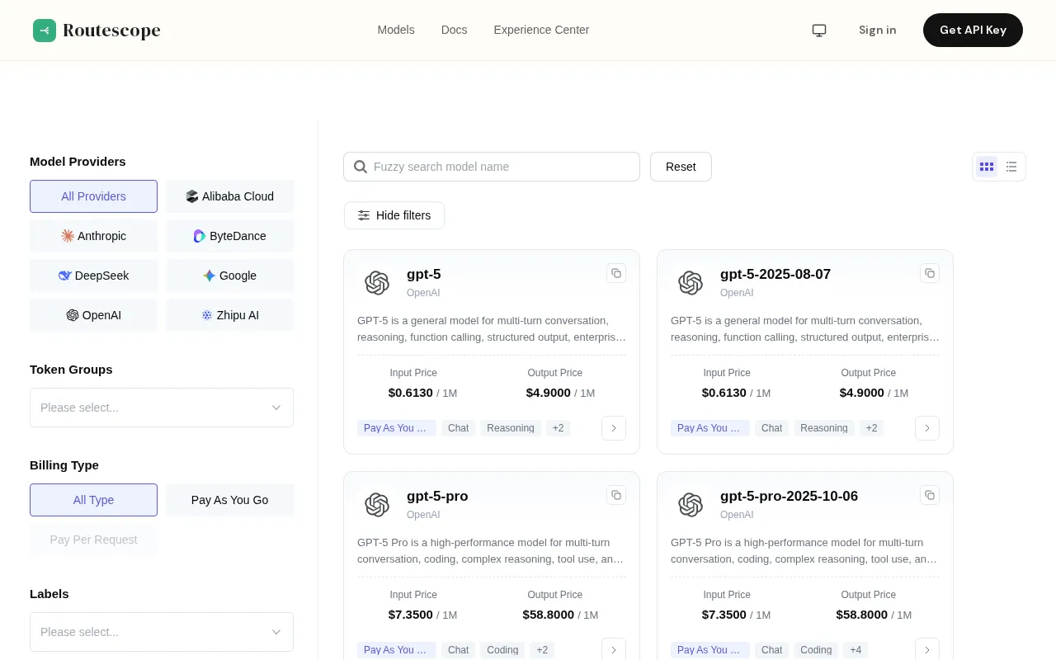
Task: Click the Sign in link
Action: click(x=877, y=30)
